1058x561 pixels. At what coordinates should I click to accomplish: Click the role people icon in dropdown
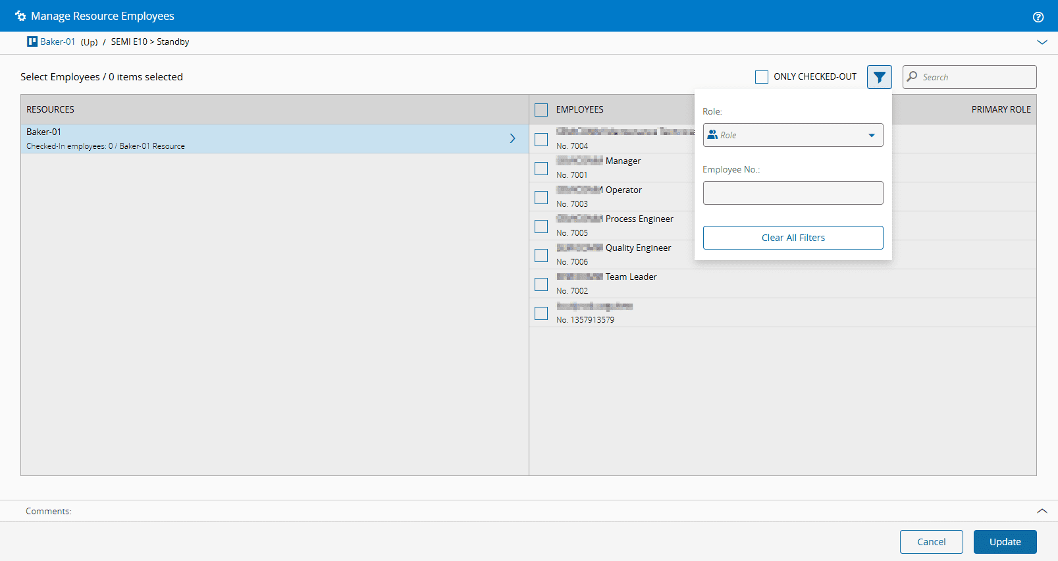click(712, 135)
